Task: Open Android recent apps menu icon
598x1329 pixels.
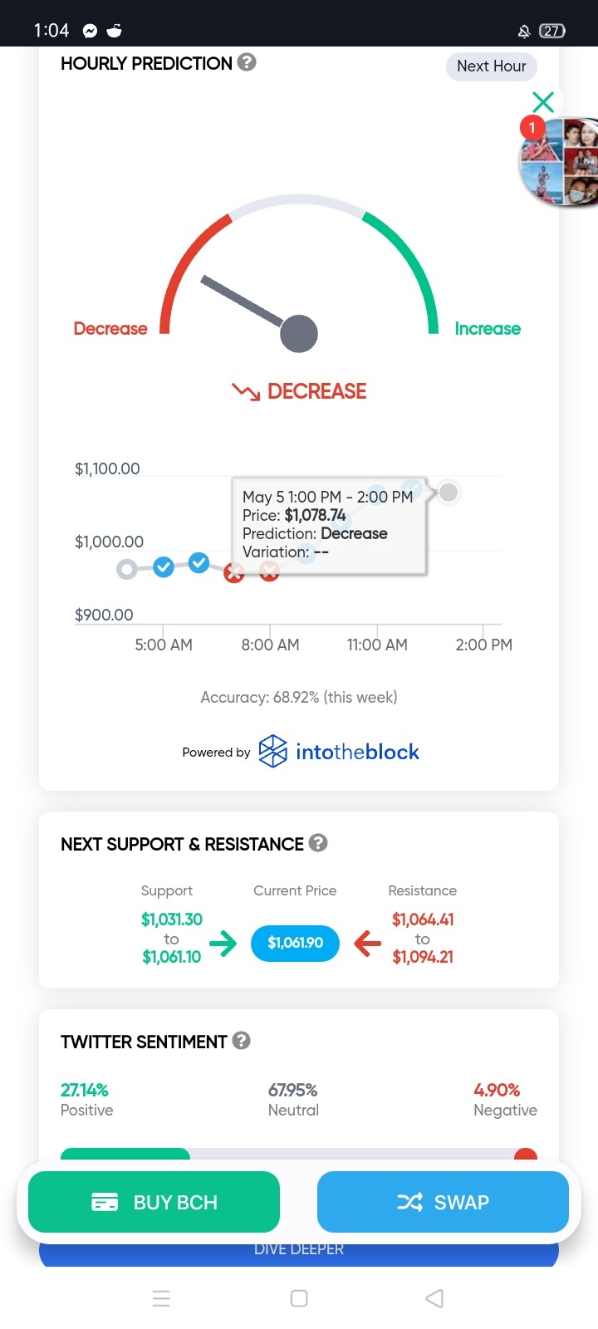Action: point(161,1298)
